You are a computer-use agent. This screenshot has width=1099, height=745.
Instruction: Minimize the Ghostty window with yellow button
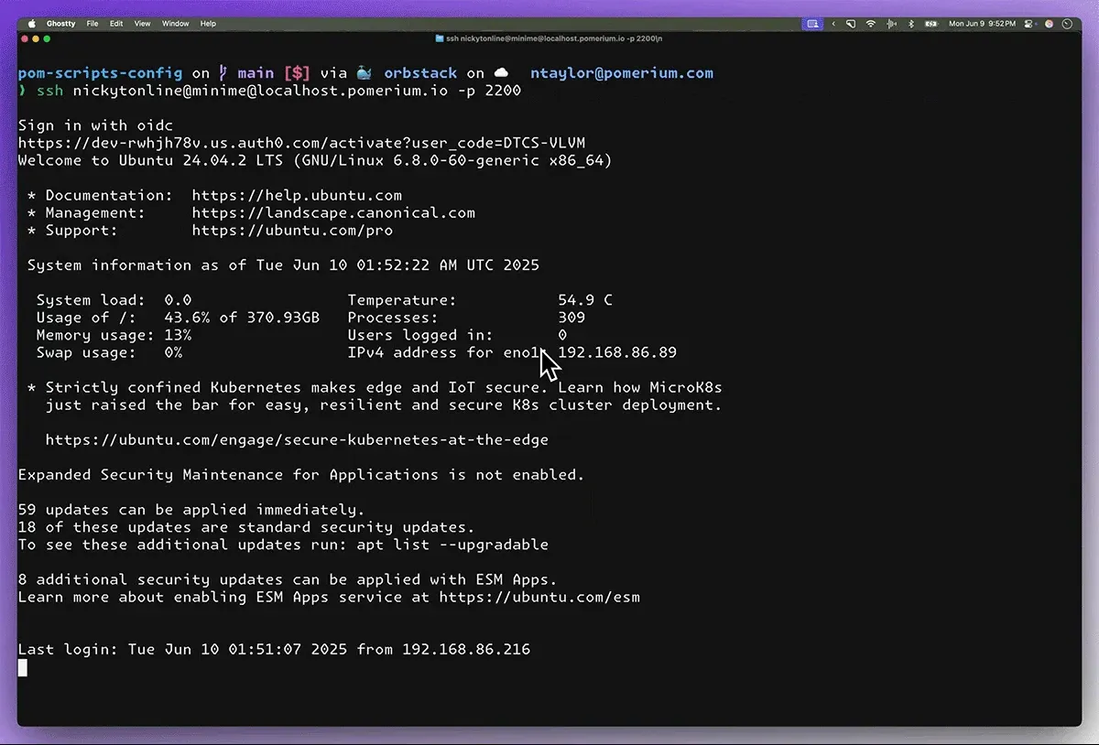pos(36,38)
